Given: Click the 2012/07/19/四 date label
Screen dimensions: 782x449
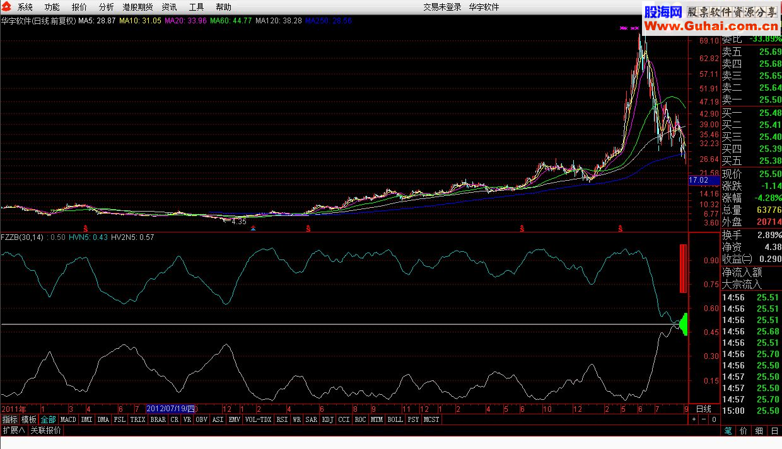Looking at the screenshot, I should tap(171, 409).
